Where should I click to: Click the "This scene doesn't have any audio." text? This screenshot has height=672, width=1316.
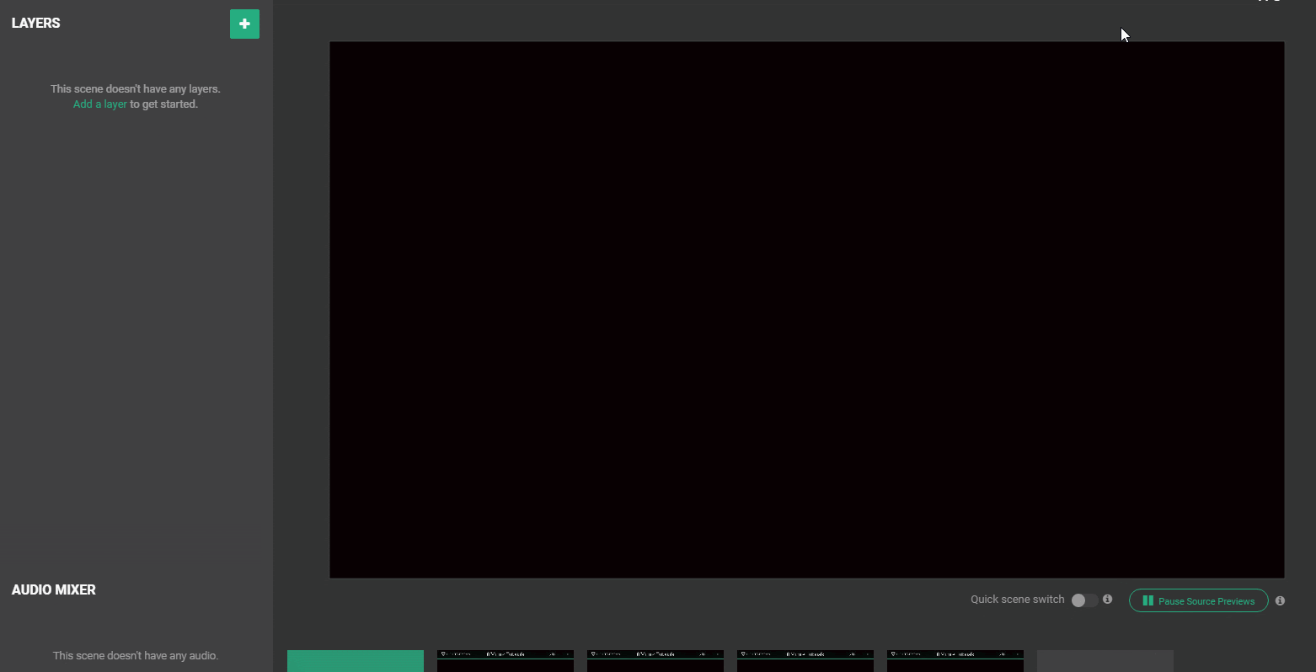(136, 656)
